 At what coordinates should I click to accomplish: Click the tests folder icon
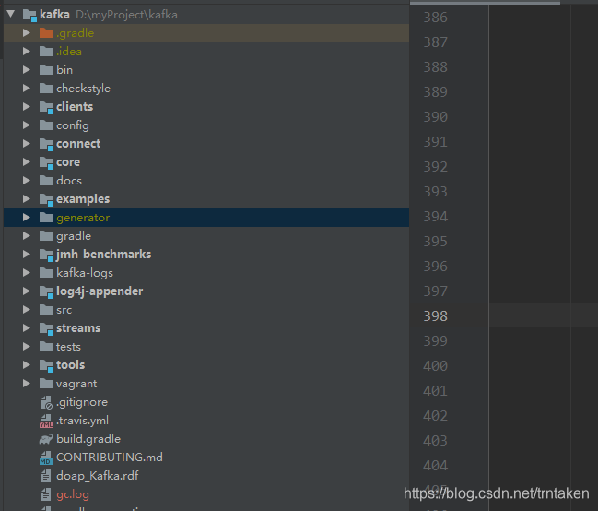46,347
